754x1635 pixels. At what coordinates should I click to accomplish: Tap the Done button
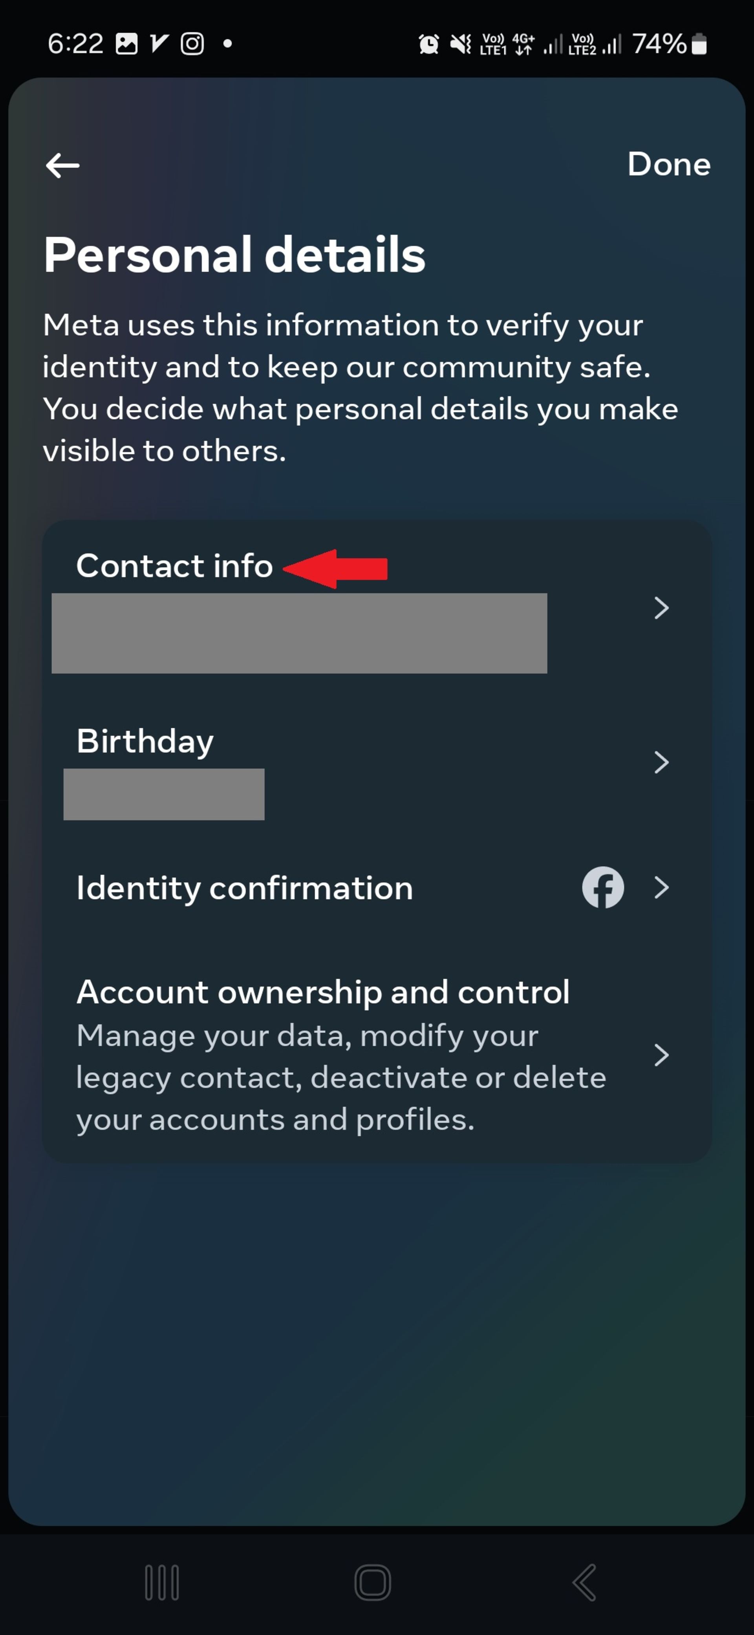coord(668,164)
